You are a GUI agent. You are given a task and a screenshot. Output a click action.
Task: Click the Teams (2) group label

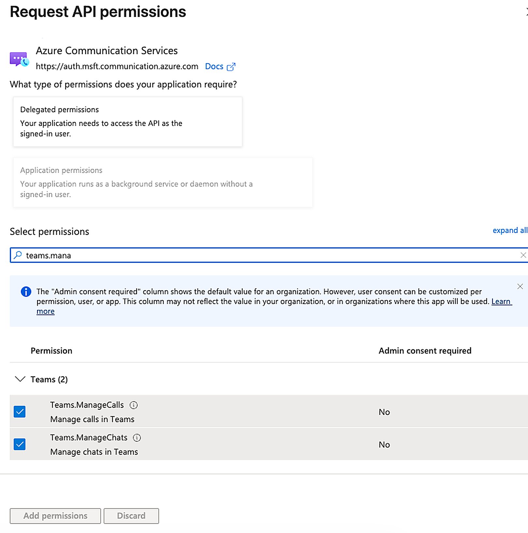(x=49, y=379)
